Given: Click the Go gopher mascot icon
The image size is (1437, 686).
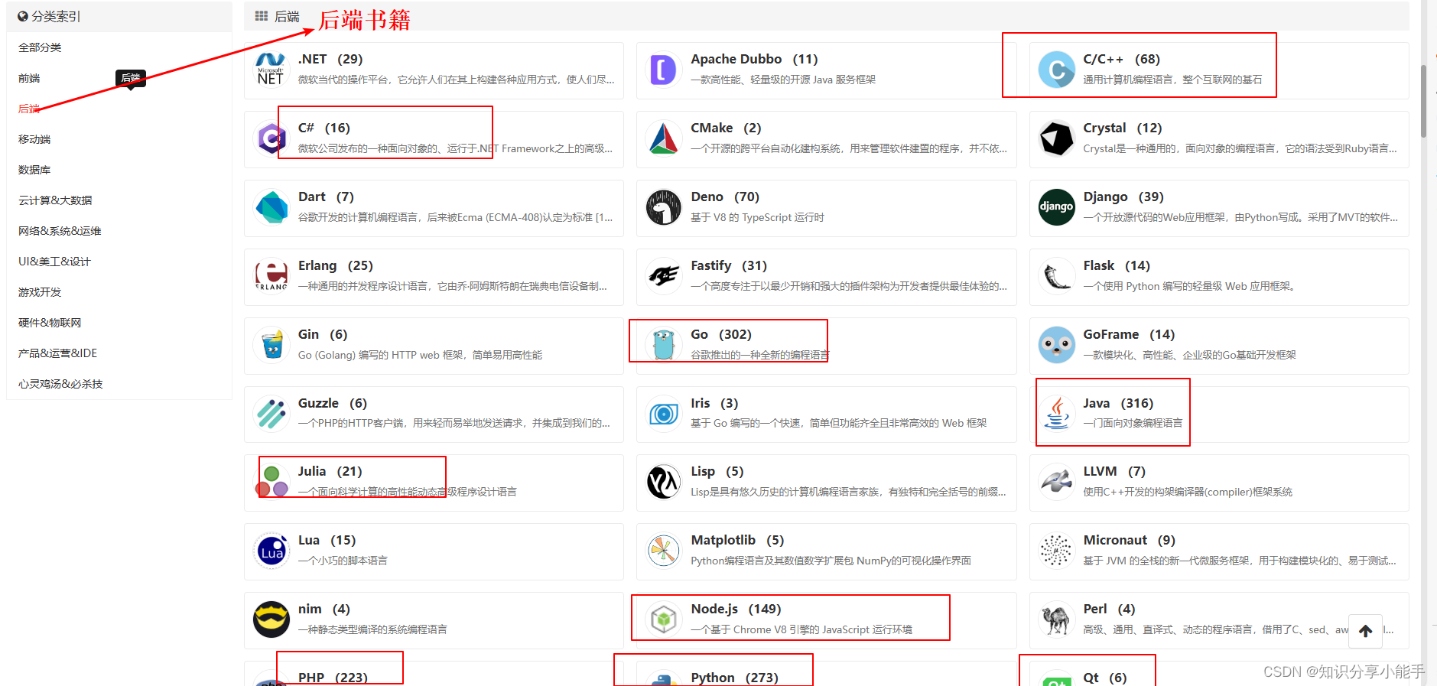Looking at the screenshot, I should tap(663, 345).
